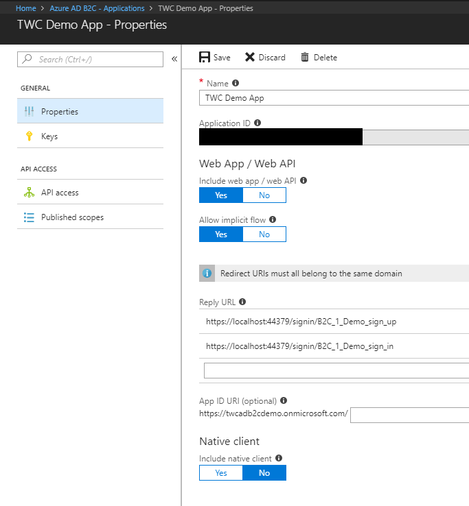The image size is (469, 506).
Task: Set Include web app to No
Action: tap(264, 195)
